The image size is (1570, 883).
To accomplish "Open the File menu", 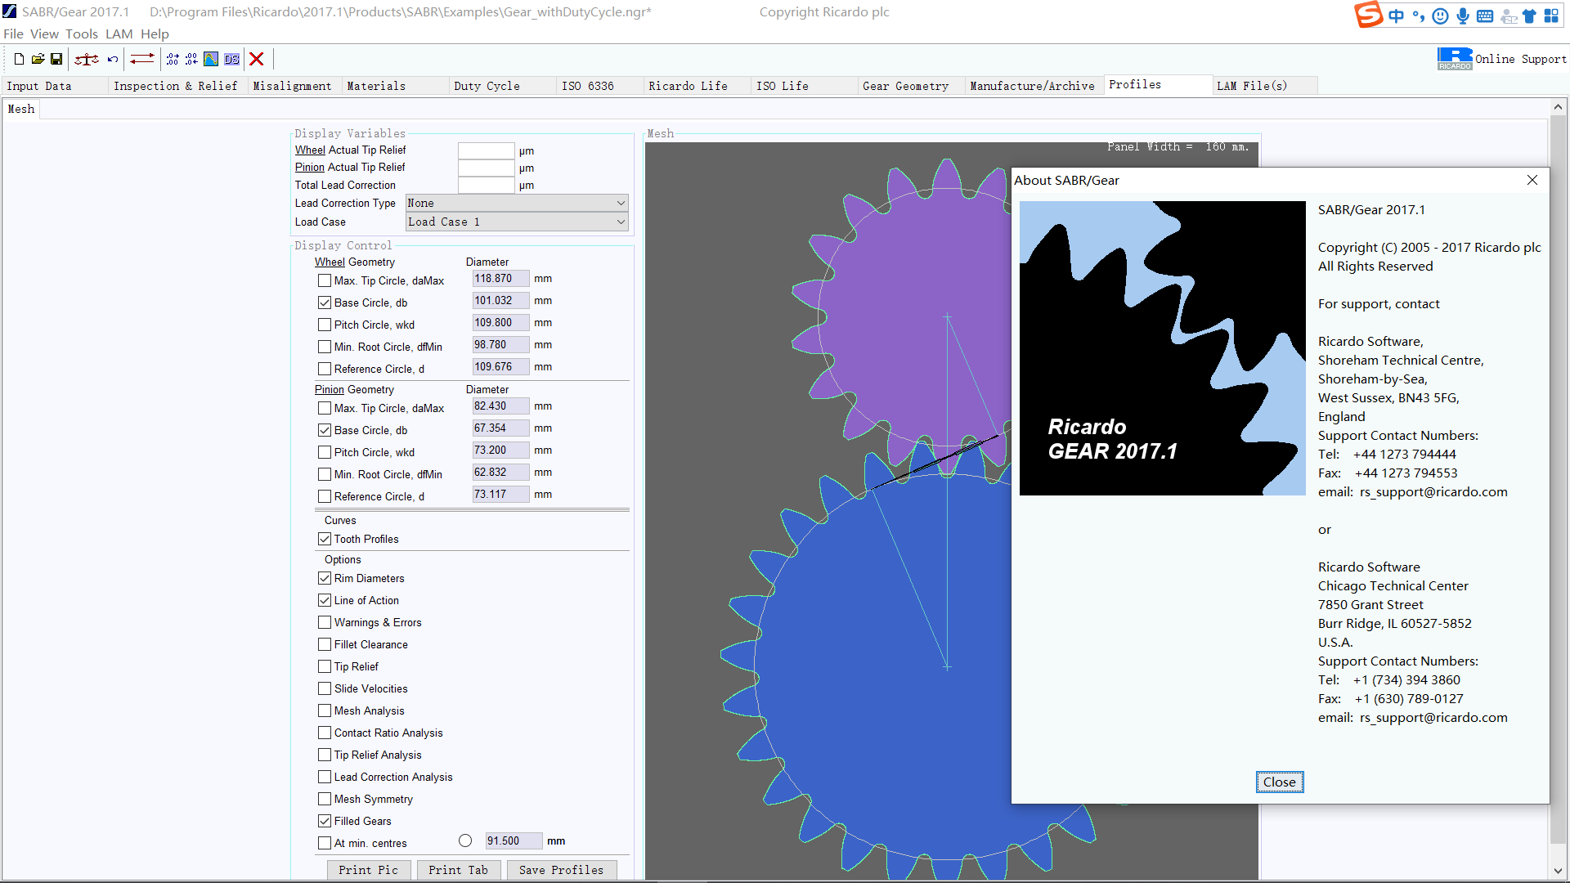I will click(13, 34).
